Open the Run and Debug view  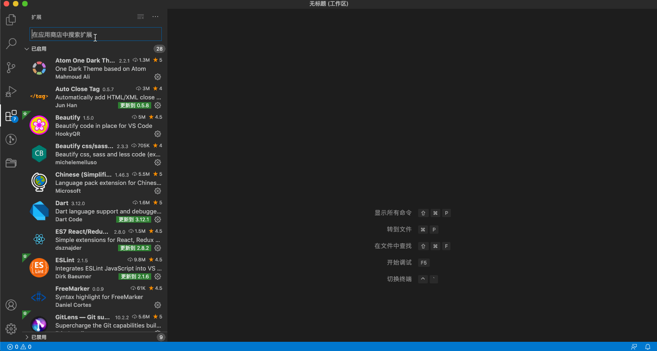coord(11,92)
